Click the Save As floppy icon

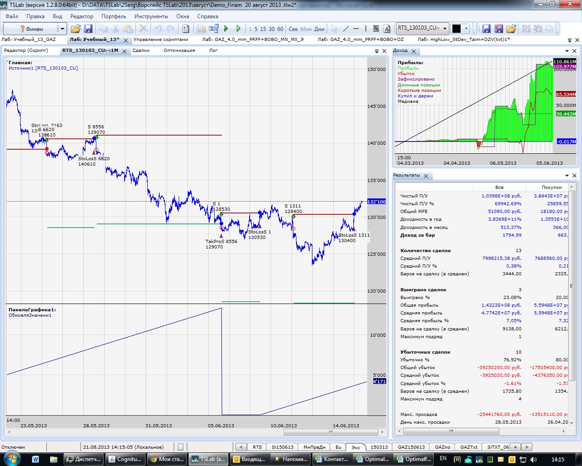(499, 29)
